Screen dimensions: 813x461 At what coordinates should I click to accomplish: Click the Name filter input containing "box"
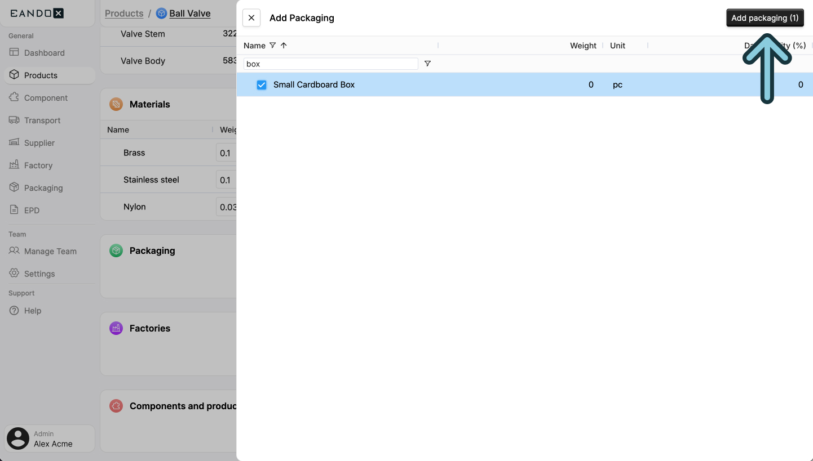[330, 64]
